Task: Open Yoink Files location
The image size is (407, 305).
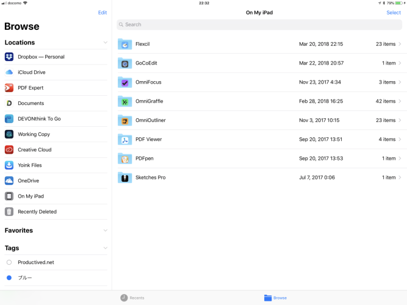Action: tap(29, 165)
